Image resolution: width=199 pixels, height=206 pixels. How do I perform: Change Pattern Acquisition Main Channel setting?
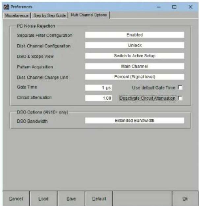134,66
